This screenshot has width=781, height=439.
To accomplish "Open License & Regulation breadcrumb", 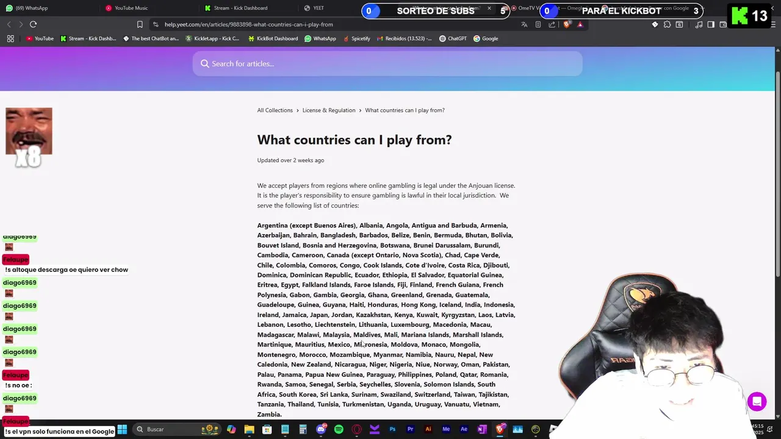I will pos(329,110).
